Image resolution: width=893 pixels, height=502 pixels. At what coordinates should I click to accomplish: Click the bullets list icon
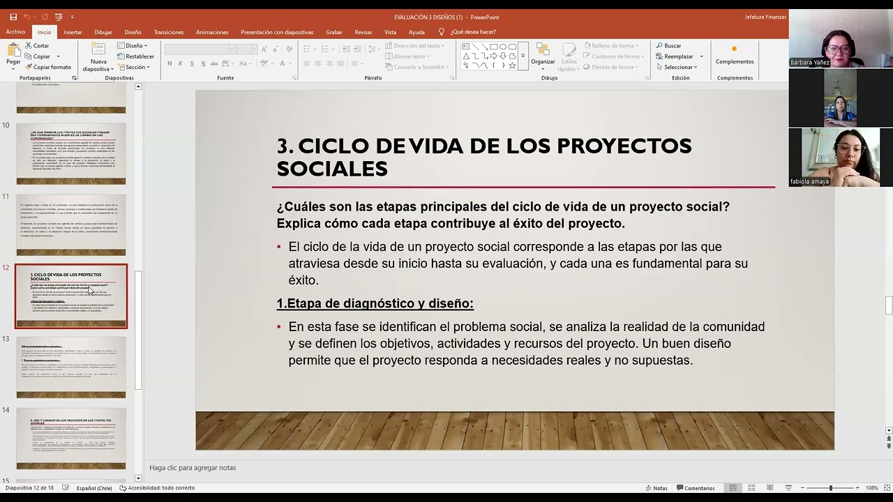(308, 50)
